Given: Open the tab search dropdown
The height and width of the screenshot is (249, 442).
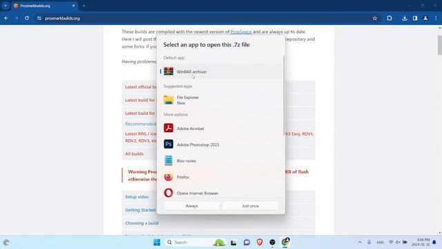Looking at the screenshot, I should [x=6, y=6].
